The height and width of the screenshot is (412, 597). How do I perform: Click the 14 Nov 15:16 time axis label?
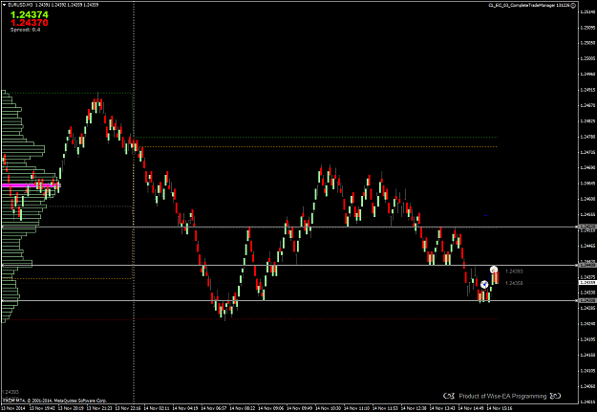pyautogui.click(x=500, y=408)
